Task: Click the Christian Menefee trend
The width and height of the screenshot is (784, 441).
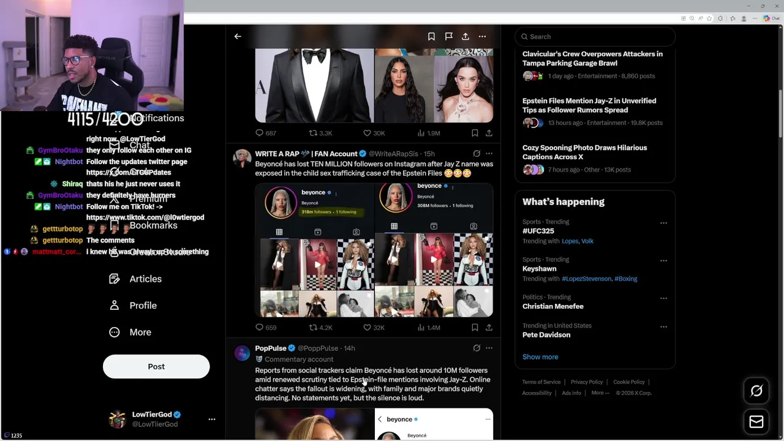Action: coord(553,306)
